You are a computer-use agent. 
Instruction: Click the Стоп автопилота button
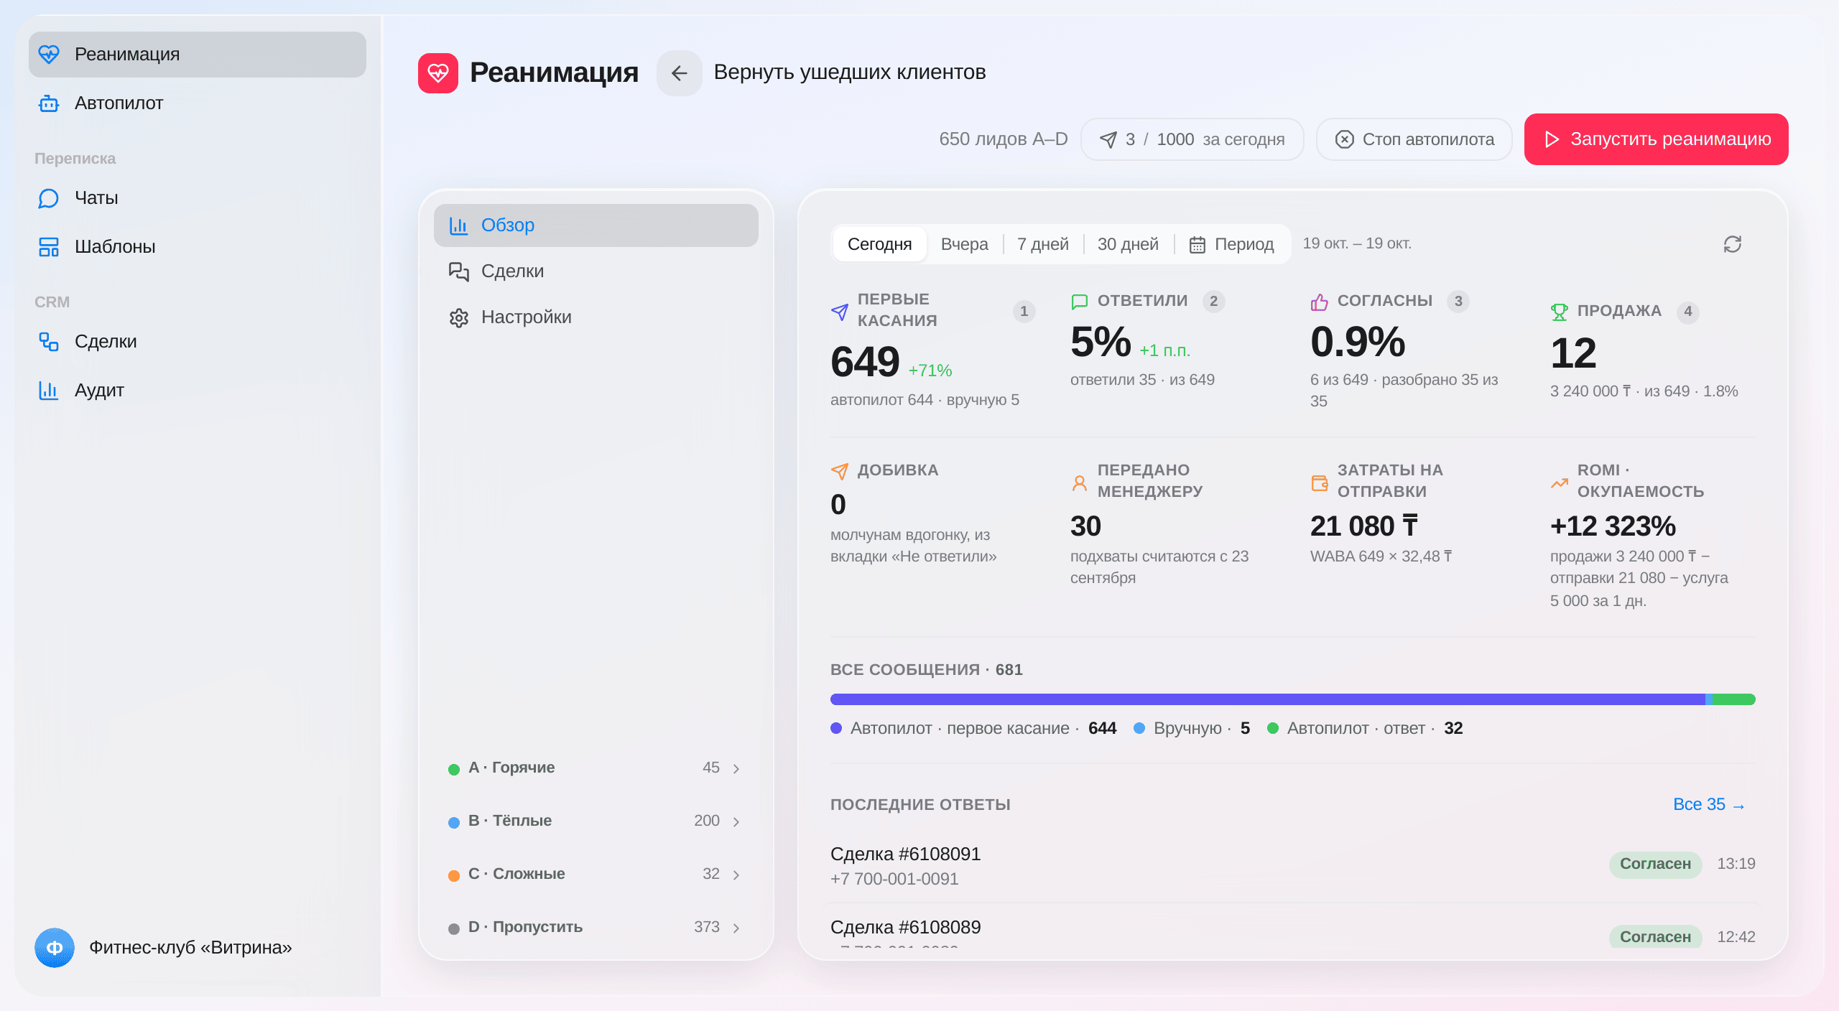click(x=1414, y=139)
